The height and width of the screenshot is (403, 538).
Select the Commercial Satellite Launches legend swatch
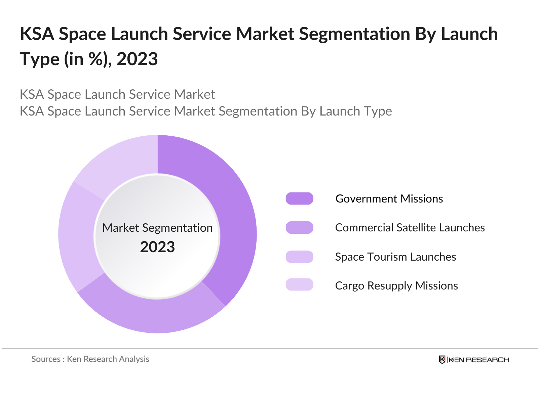click(300, 228)
